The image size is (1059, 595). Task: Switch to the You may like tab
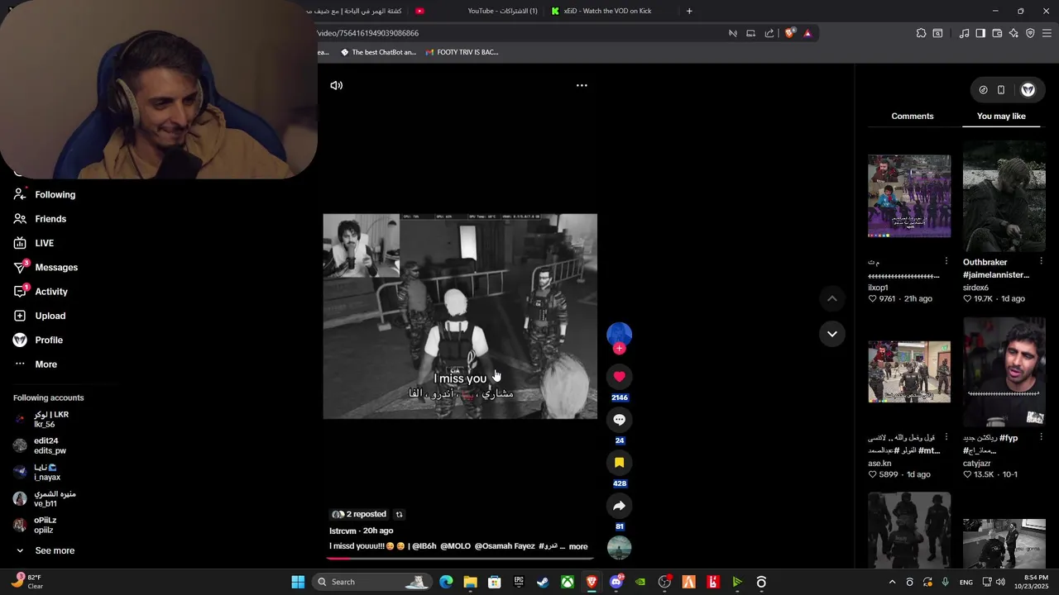pyautogui.click(x=1001, y=117)
